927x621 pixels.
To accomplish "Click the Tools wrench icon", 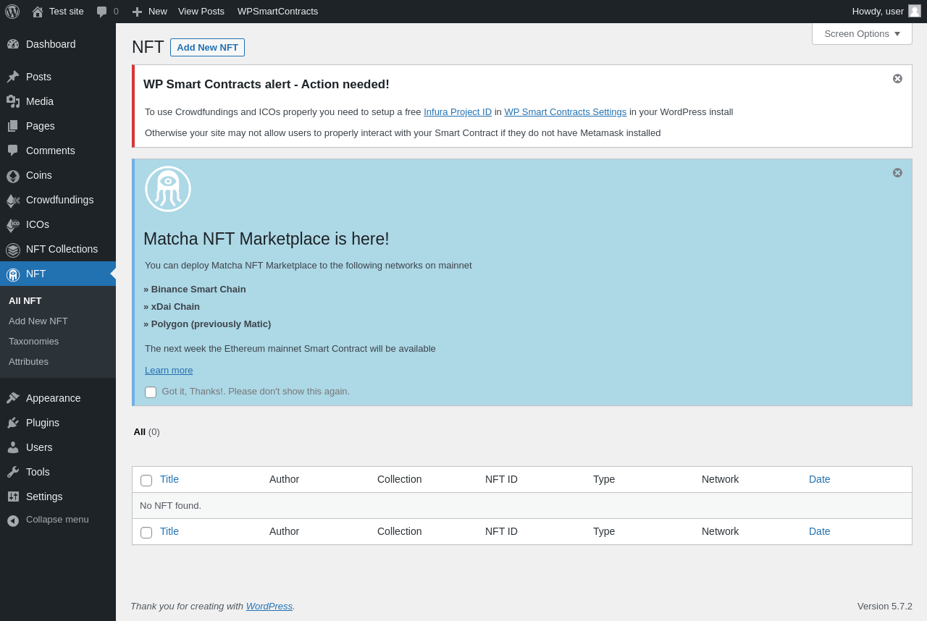I will tap(13, 472).
